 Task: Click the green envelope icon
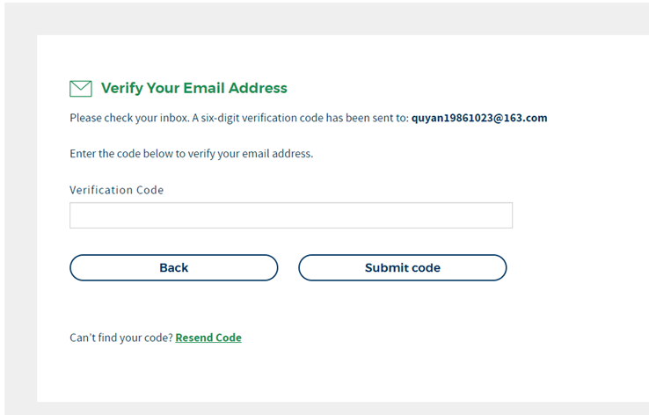coord(81,89)
